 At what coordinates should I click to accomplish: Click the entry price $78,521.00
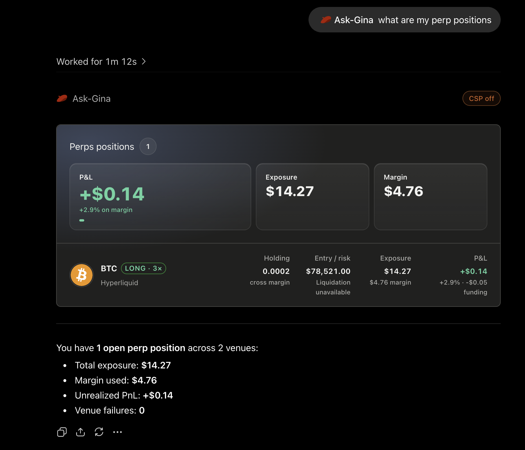point(328,271)
